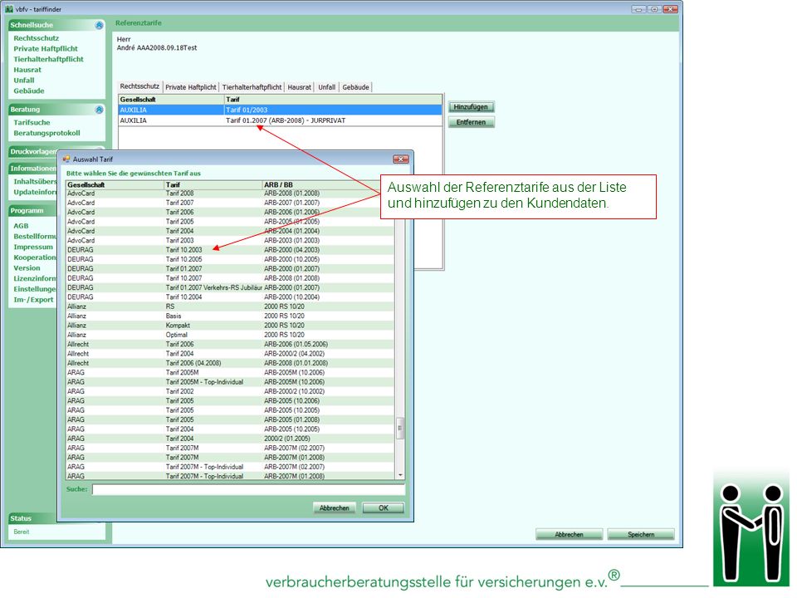Select AdvoCard Tarif 2003 row
This screenshot has height=598, width=797.
coord(230,241)
